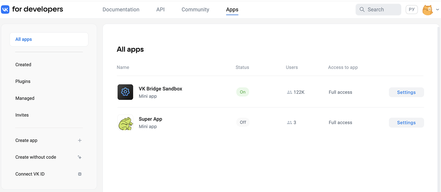Image resolution: width=441 pixels, height=192 pixels.
Task: Select All apps in sidebar
Action: (49, 39)
